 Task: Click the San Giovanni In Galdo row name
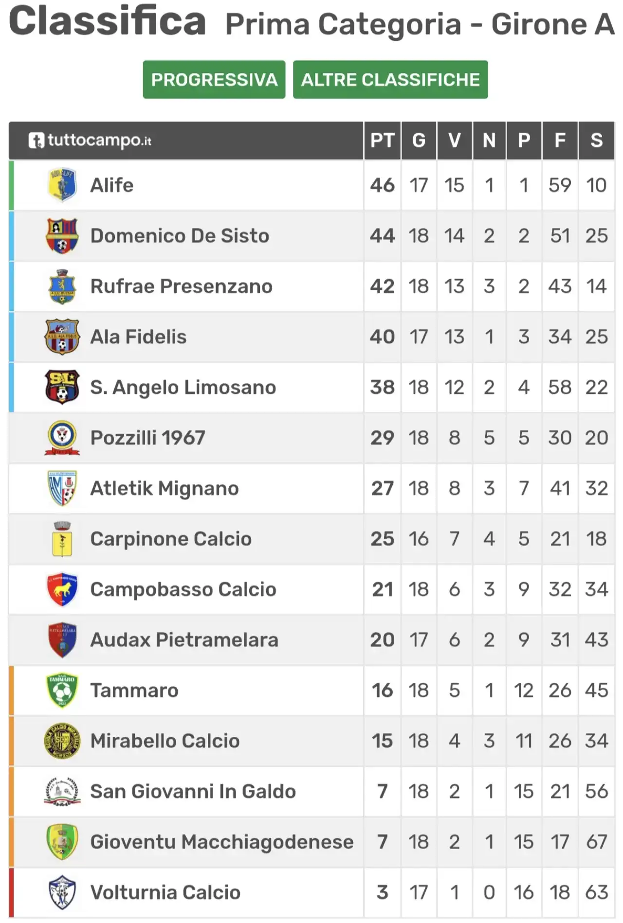click(193, 792)
